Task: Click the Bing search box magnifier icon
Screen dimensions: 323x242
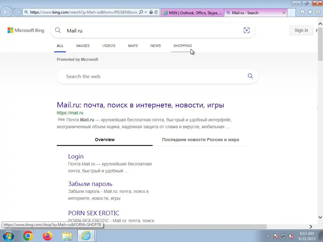Action: 58,31
